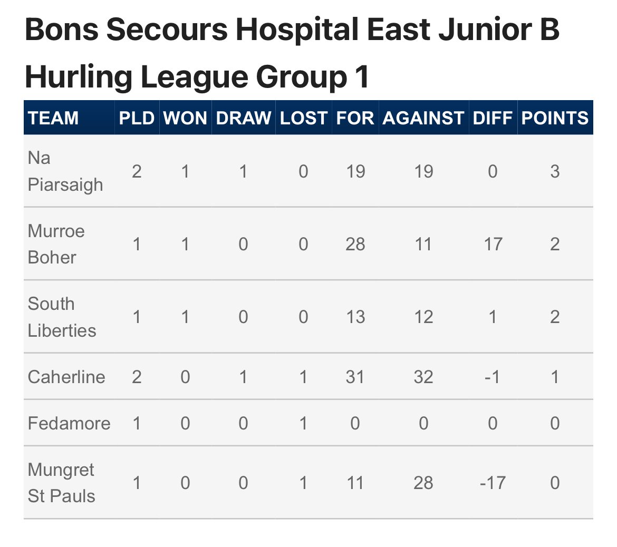This screenshot has width=617, height=547.
Task: Select the LOST column header
Action: coord(303,118)
